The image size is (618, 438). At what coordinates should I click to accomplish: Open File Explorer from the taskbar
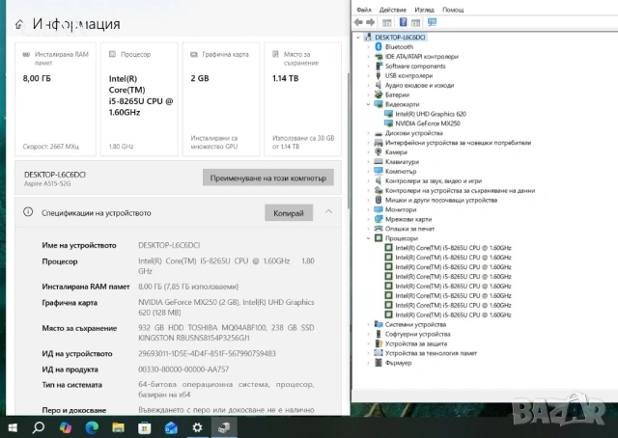coord(118,427)
